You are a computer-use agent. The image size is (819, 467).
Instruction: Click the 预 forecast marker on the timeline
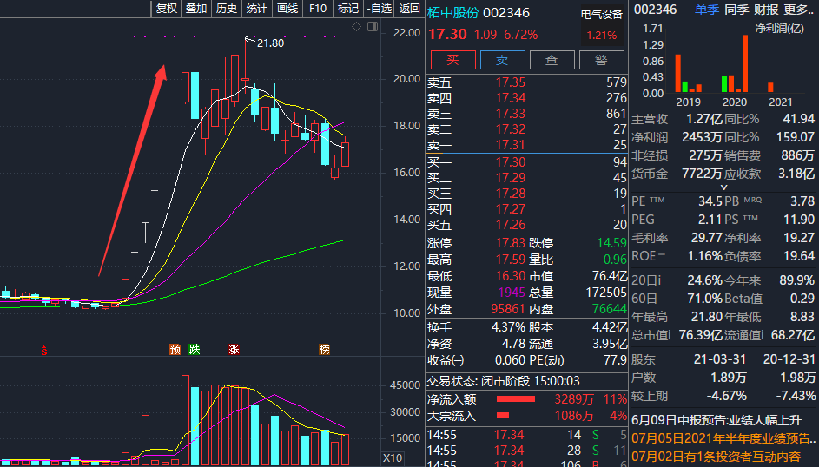pyautogui.click(x=175, y=349)
